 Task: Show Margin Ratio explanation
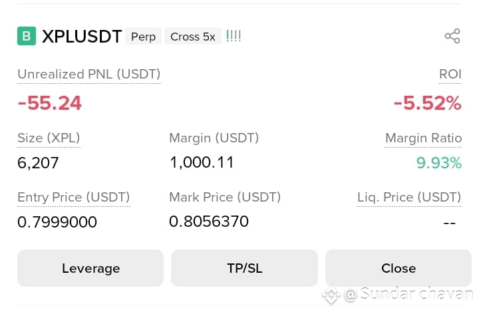(423, 138)
